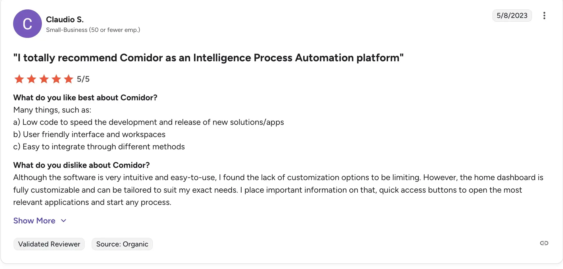Select the first star in the rating
The height and width of the screenshot is (269, 563).
point(19,79)
